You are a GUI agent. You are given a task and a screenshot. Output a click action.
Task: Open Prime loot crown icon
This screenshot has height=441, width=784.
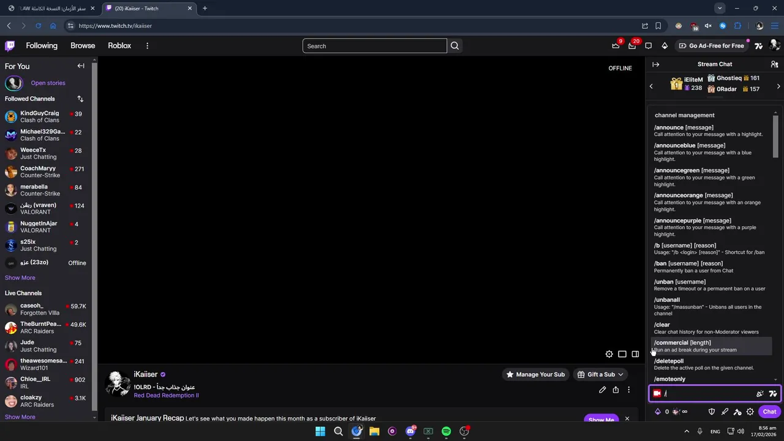[x=616, y=46]
